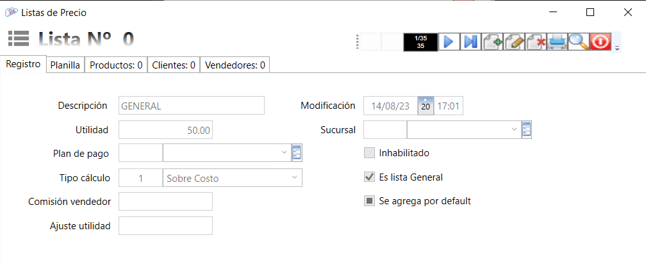Open search with the magnifying glass

pos(579,42)
